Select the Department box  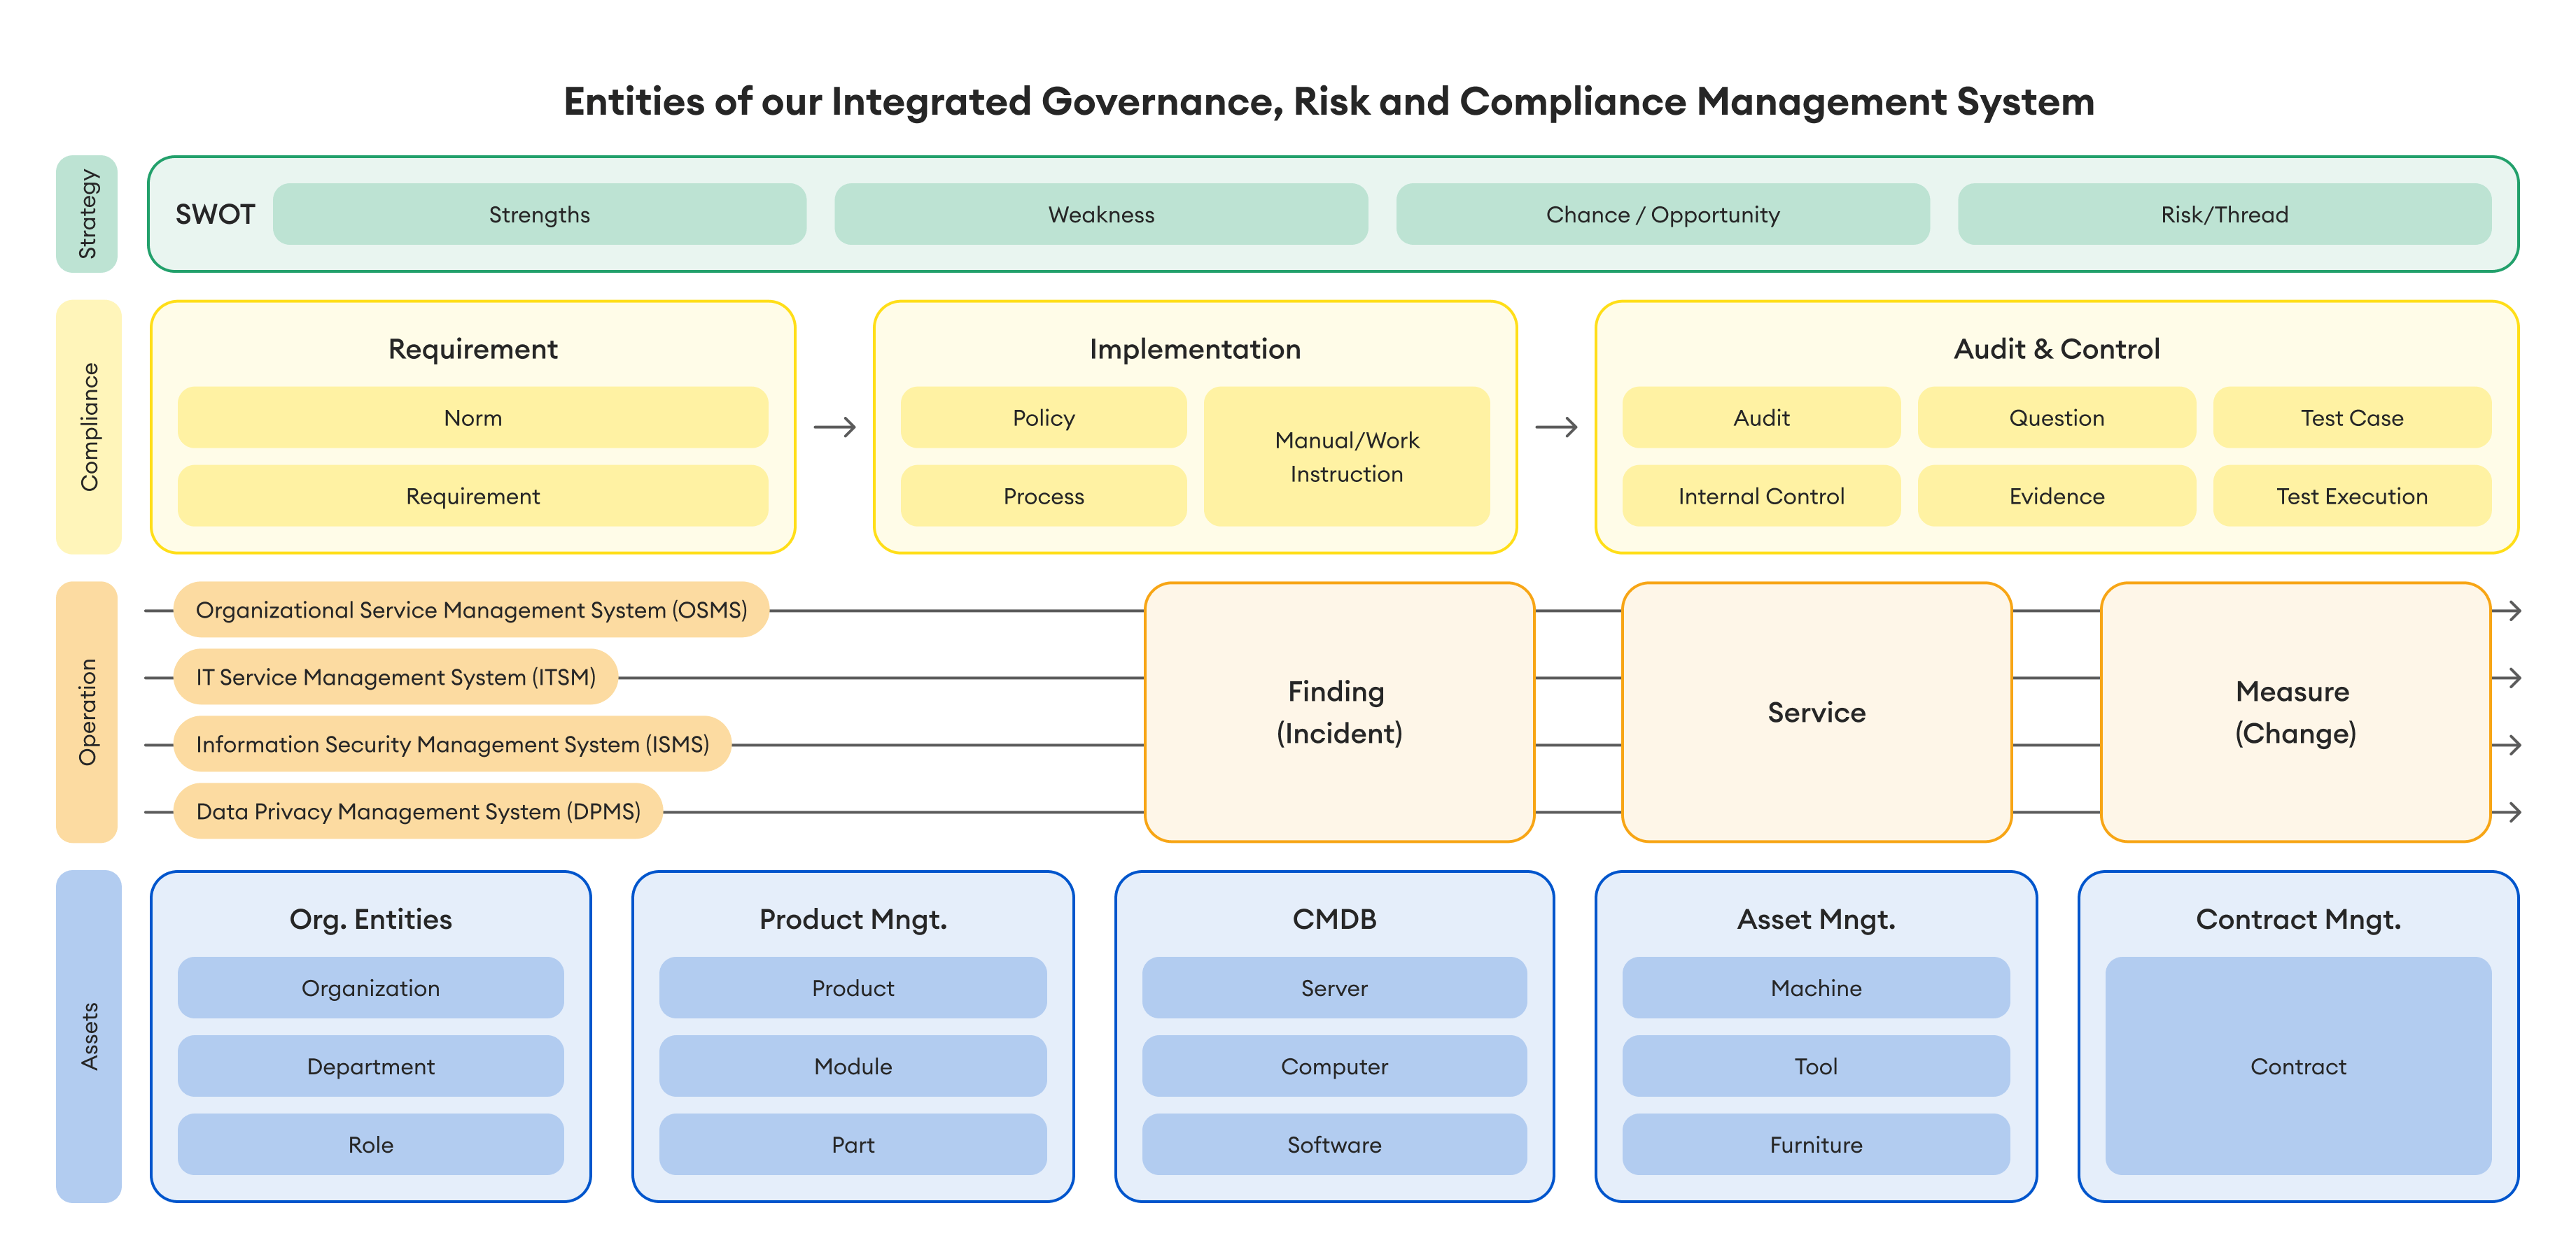tap(370, 1066)
